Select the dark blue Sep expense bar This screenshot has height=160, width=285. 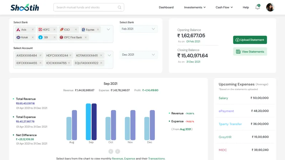point(94,122)
